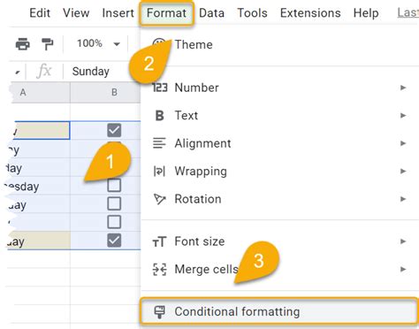419x329 pixels.
Task: Open the Help menu
Action: tap(366, 13)
